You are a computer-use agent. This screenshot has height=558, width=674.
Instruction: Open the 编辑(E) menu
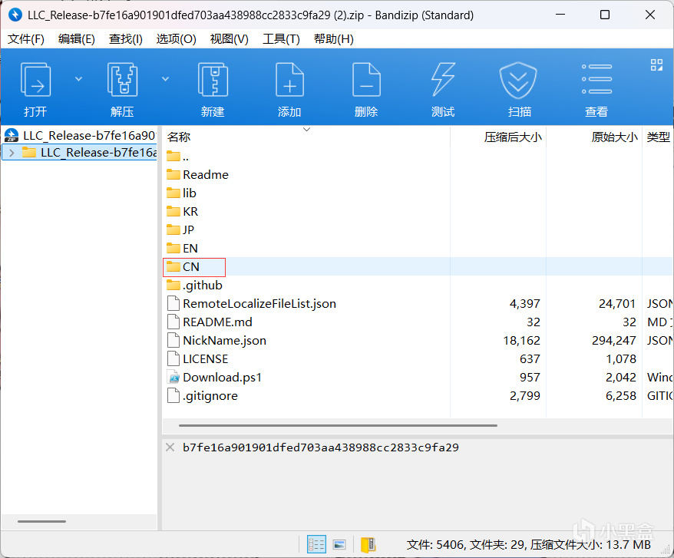click(x=77, y=39)
